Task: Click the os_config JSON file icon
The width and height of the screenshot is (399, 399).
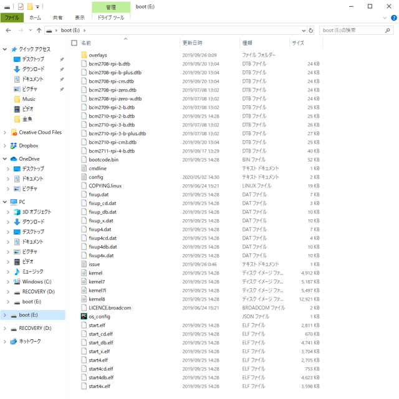Action: [x=84, y=316]
